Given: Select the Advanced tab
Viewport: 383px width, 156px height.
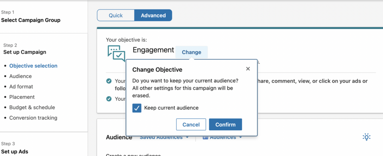Looking at the screenshot, I should point(153,15).
